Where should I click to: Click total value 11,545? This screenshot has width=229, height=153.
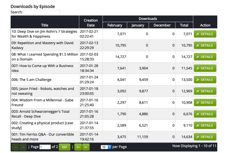(x=187, y=68)
